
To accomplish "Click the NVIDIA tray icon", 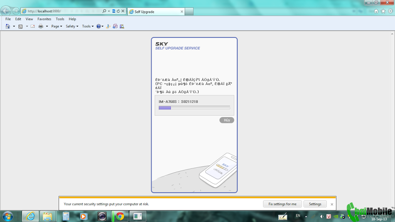I will click(x=336, y=216).
